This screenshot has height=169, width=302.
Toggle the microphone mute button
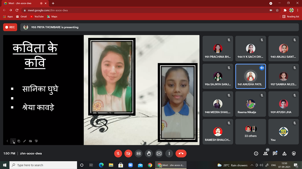118,153
